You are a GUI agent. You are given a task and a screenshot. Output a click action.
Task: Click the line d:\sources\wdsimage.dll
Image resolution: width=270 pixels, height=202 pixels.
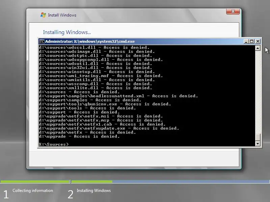(97, 52)
